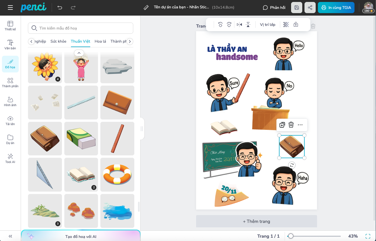Screen dimensions: 376x241
Task: Open the three-dots more options menu
Action: tap(300, 125)
